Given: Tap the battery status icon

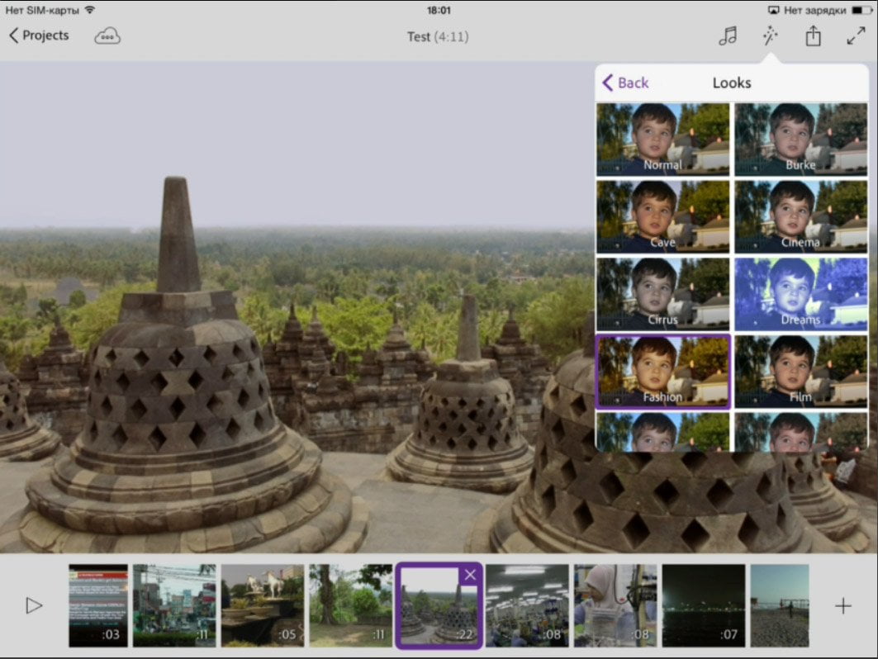Looking at the screenshot, I should click(861, 10).
